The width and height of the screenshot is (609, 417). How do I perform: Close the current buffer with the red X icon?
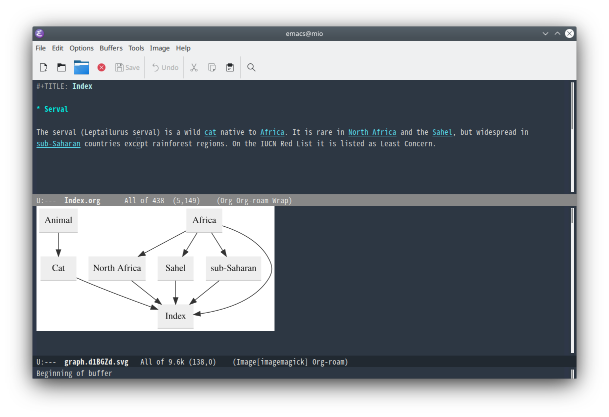101,67
